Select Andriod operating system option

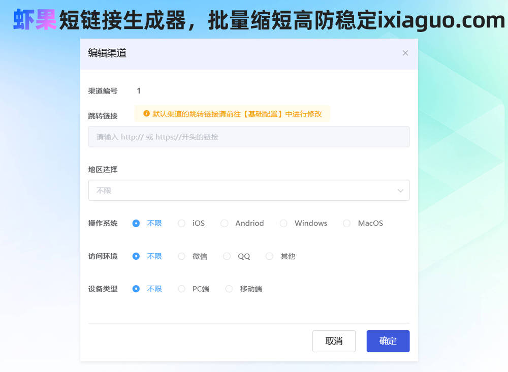(x=242, y=223)
